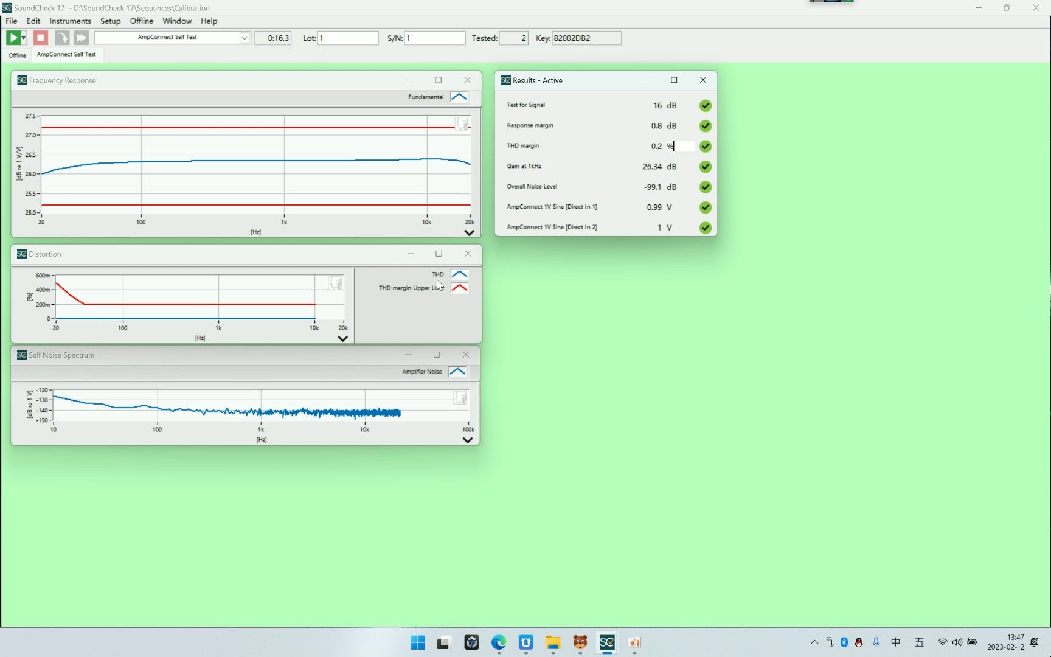The width and height of the screenshot is (1051, 657).
Task: Click the Tested count field
Action: 514,38
